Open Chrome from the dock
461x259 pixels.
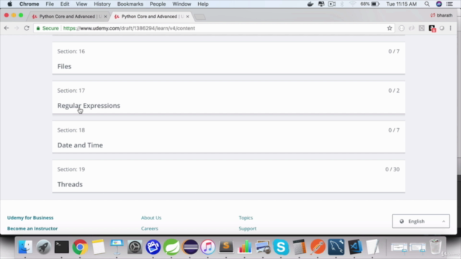coord(80,247)
